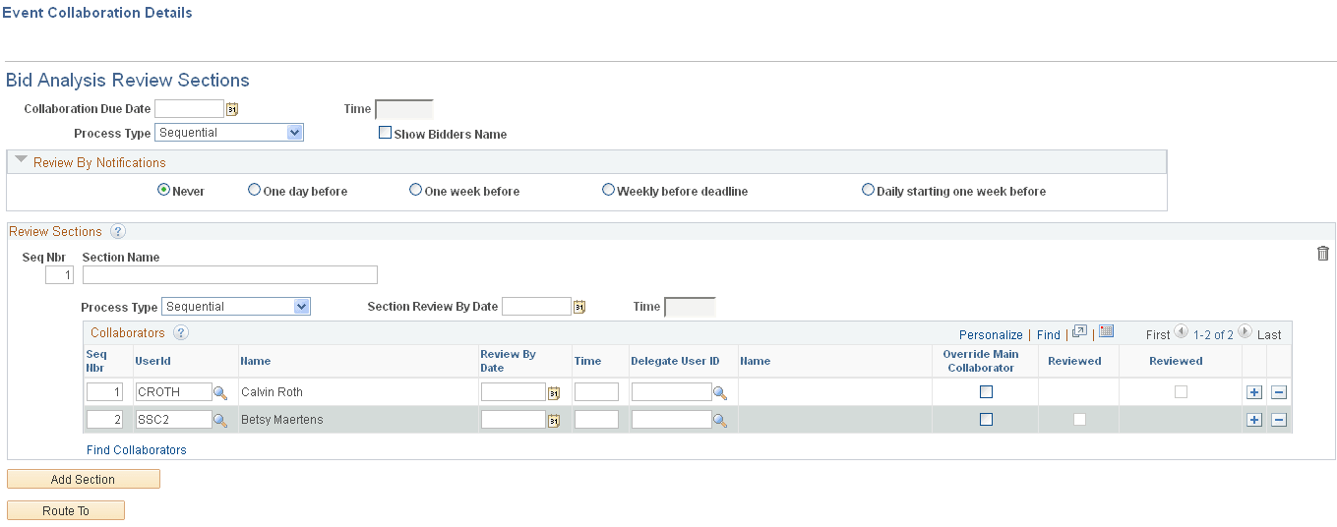Click Calvin Roth name cell
Viewport: 1337px width, 527px height.
pyautogui.click(x=272, y=392)
